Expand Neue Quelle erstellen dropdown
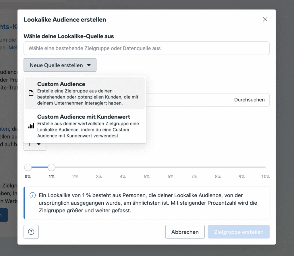This screenshot has width=294, height=256. click(x=60, y=65)
